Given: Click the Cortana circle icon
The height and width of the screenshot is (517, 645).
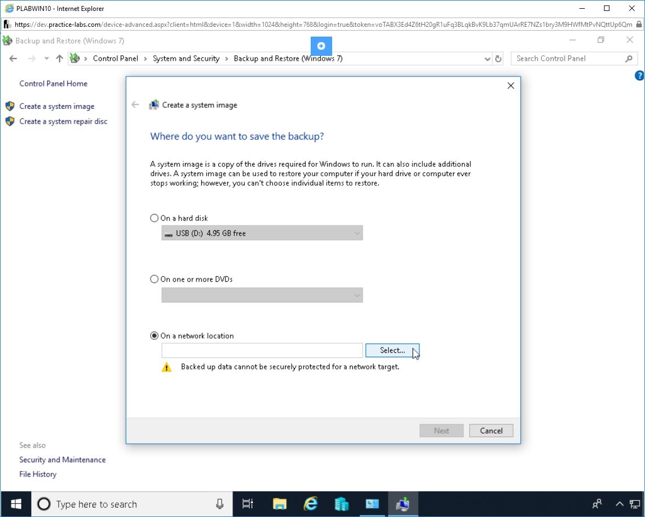Looking at the screenshot, I should (44, 504).
